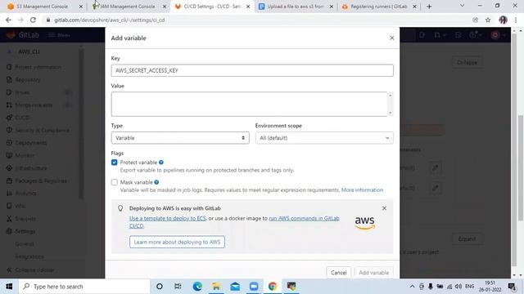Dismiss the Deploying to AWS banner
The height and width of the screenshot is (294, 524).
pos(384,208)
